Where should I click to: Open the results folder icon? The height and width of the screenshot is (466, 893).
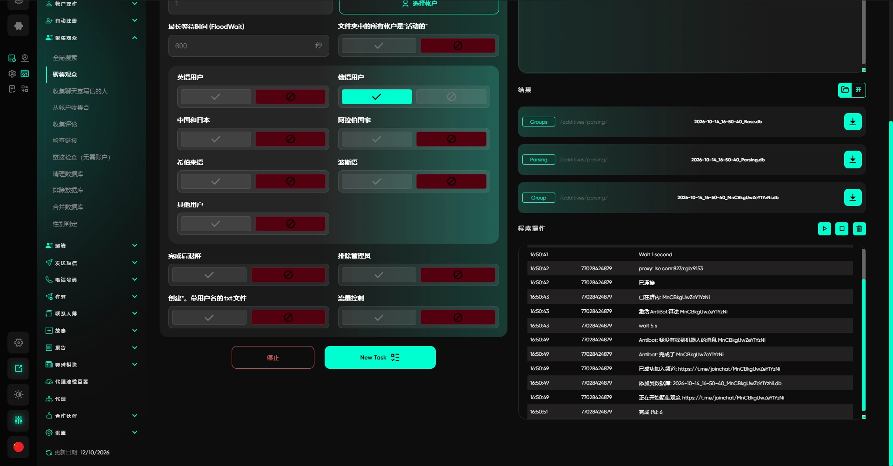[x=845, y=90]
